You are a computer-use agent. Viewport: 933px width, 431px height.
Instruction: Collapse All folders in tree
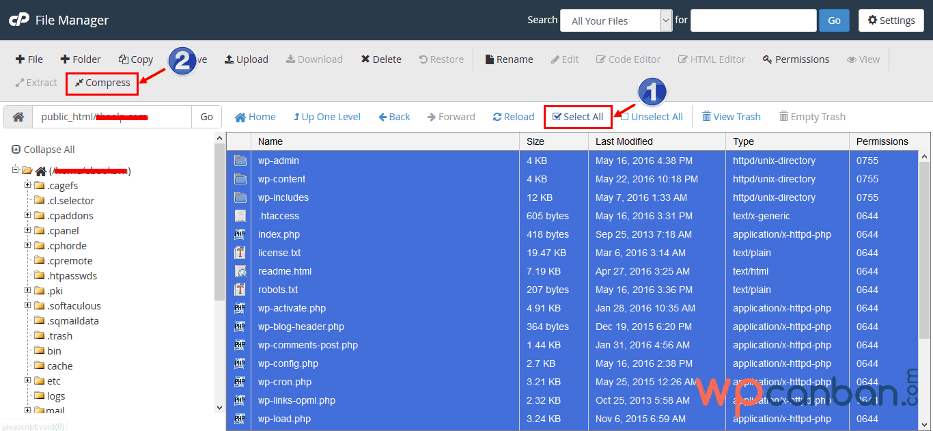point(44,150)
